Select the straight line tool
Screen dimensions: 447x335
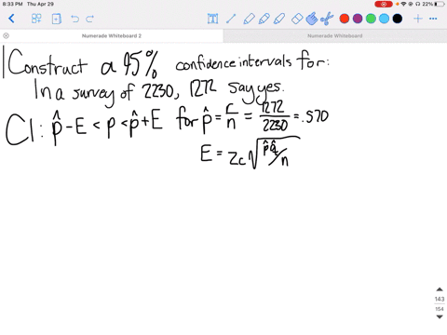231,19
